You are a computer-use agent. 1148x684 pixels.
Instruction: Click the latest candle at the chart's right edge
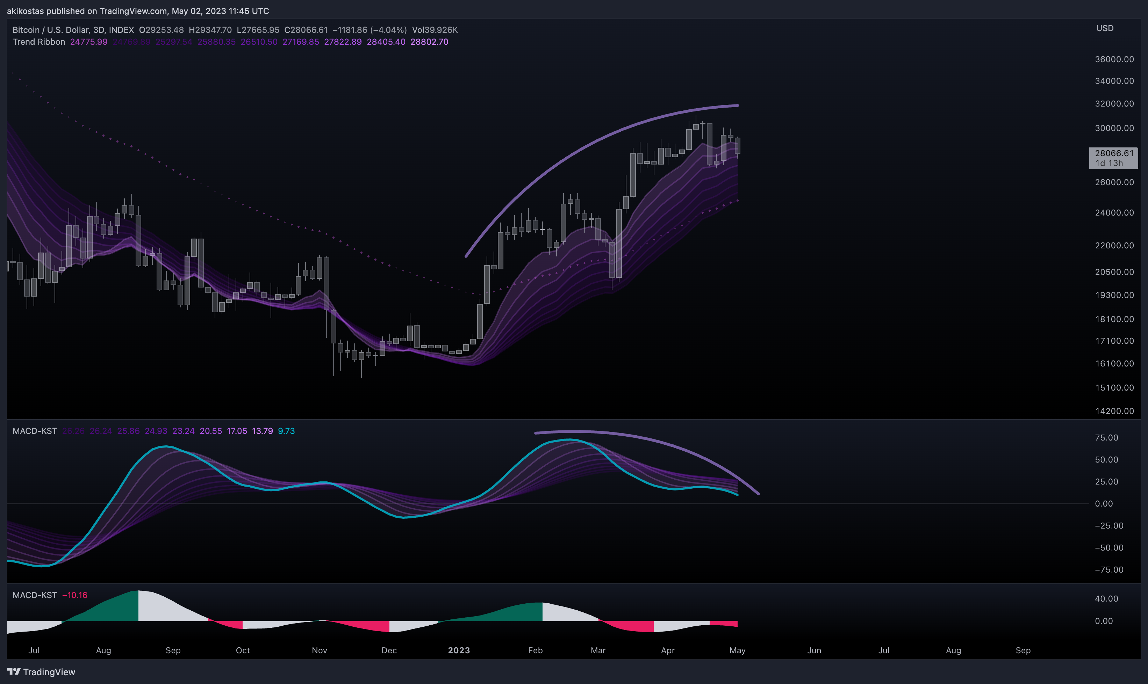[x=738, y=146]
